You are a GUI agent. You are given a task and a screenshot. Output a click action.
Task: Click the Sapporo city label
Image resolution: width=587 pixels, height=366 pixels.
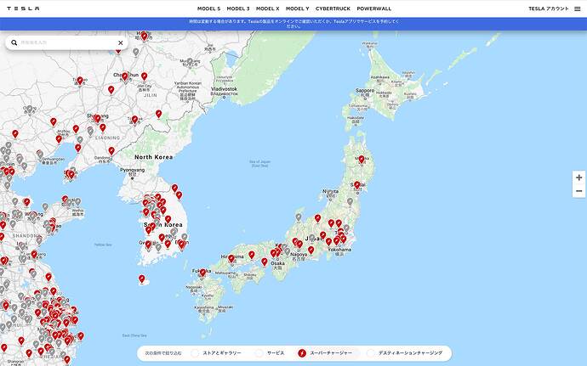point(365,91)
